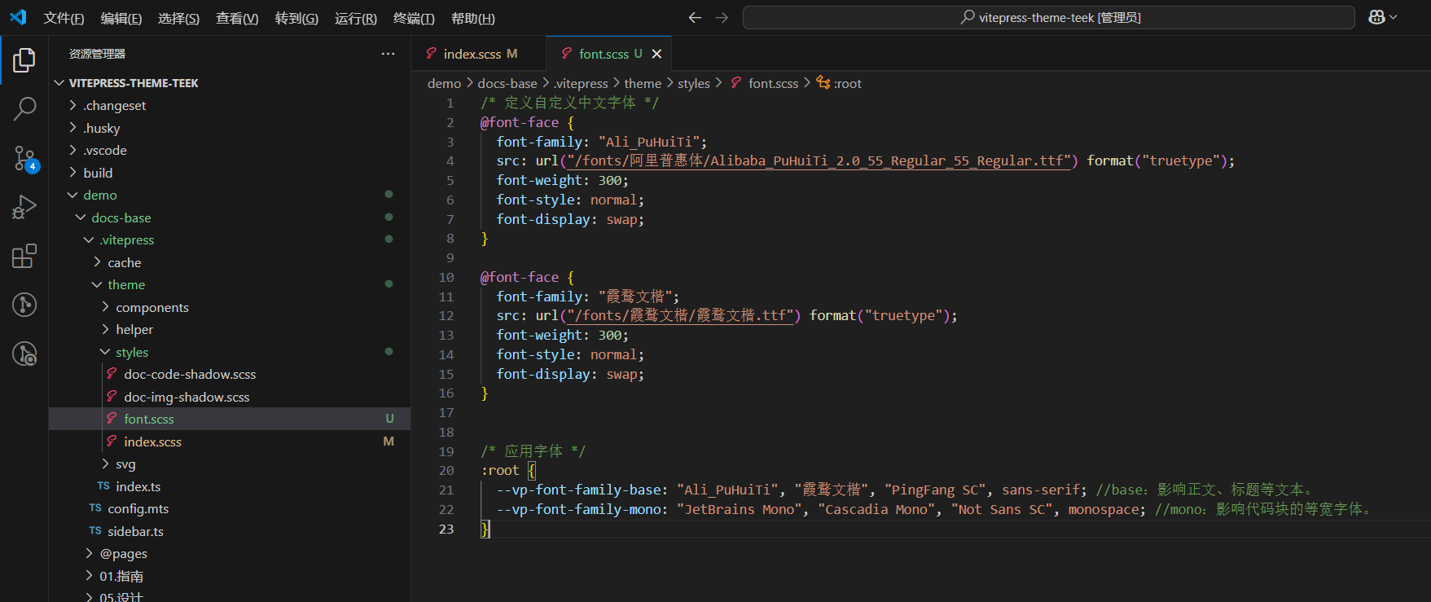This screenshot has height=602, width=1431.
Task: Open doc-code-shadow.scss in the explorer
Action: [230, 374]
